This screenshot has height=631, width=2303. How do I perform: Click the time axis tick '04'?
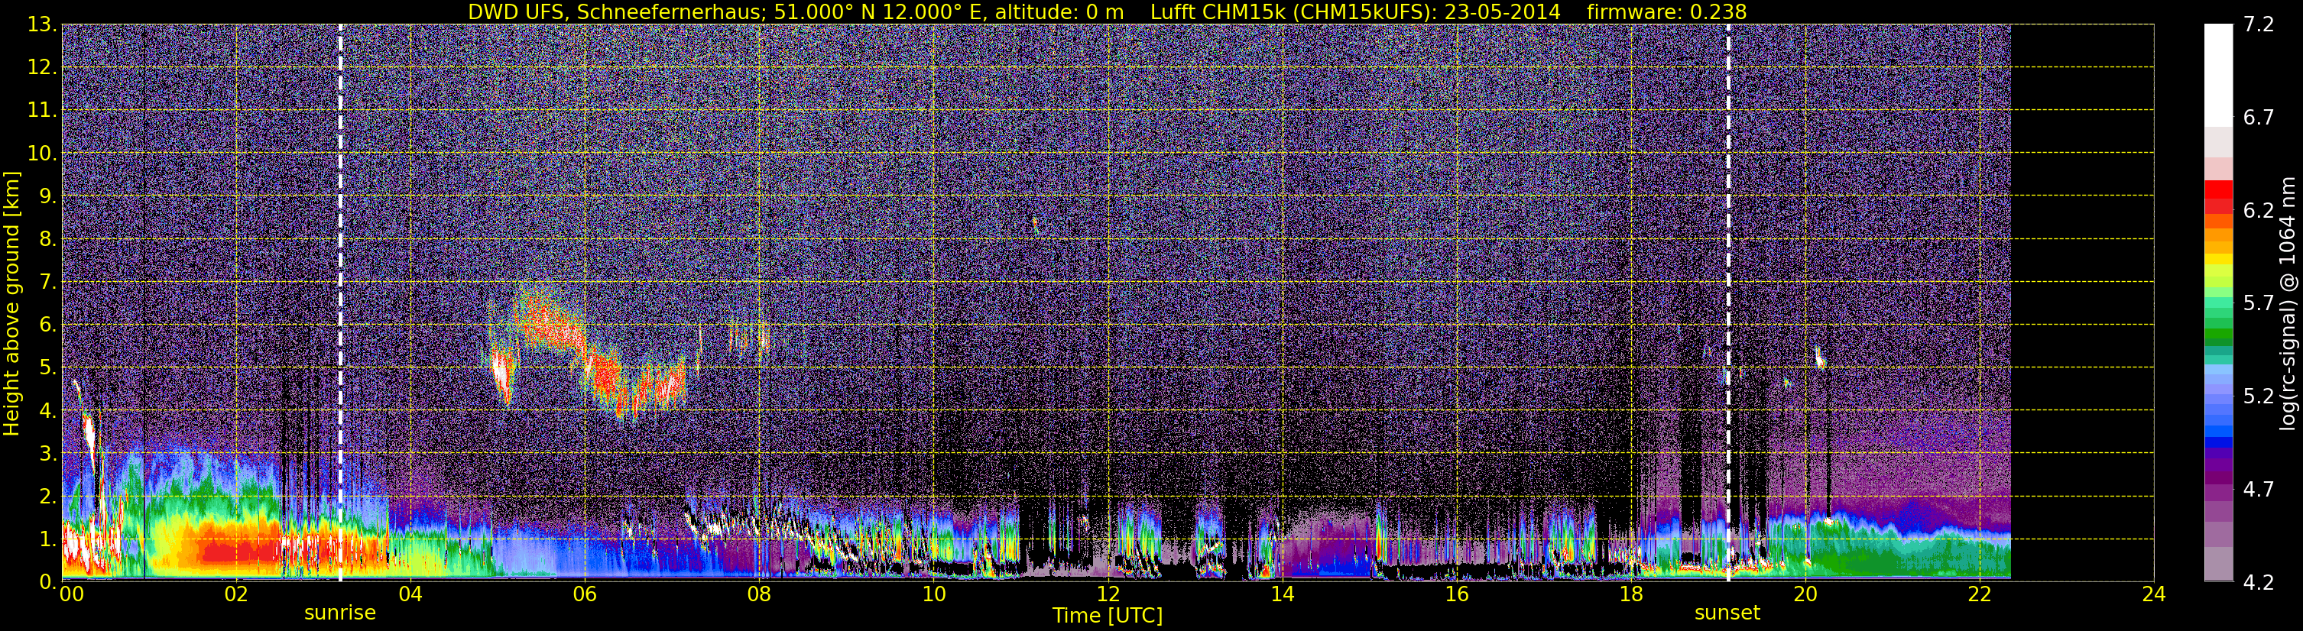tap(410, 595)
